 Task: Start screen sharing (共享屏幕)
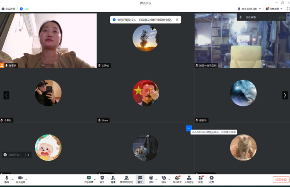point(89,178)
